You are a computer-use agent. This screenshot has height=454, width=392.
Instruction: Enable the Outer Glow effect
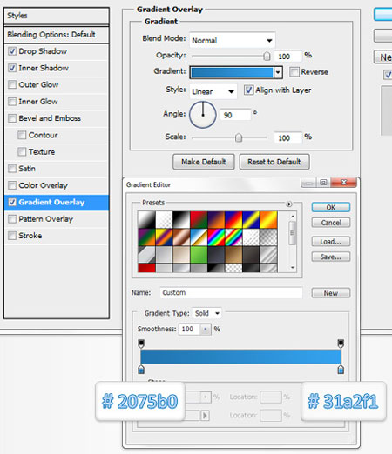tap(12, 84)
